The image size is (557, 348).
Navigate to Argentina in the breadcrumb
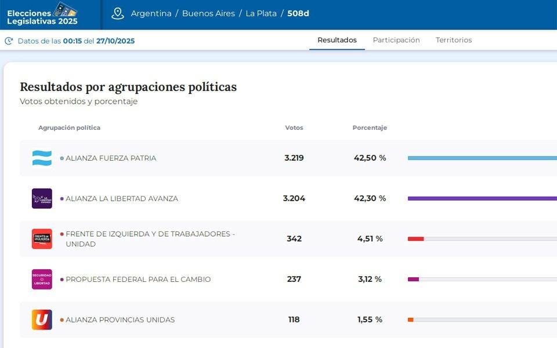[151, 13]
